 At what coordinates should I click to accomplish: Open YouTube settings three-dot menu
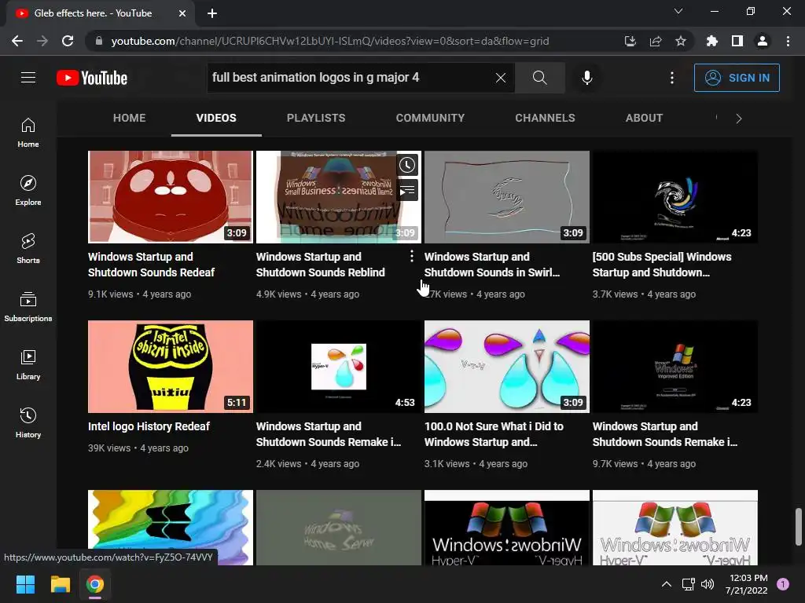tap(672, 78)
